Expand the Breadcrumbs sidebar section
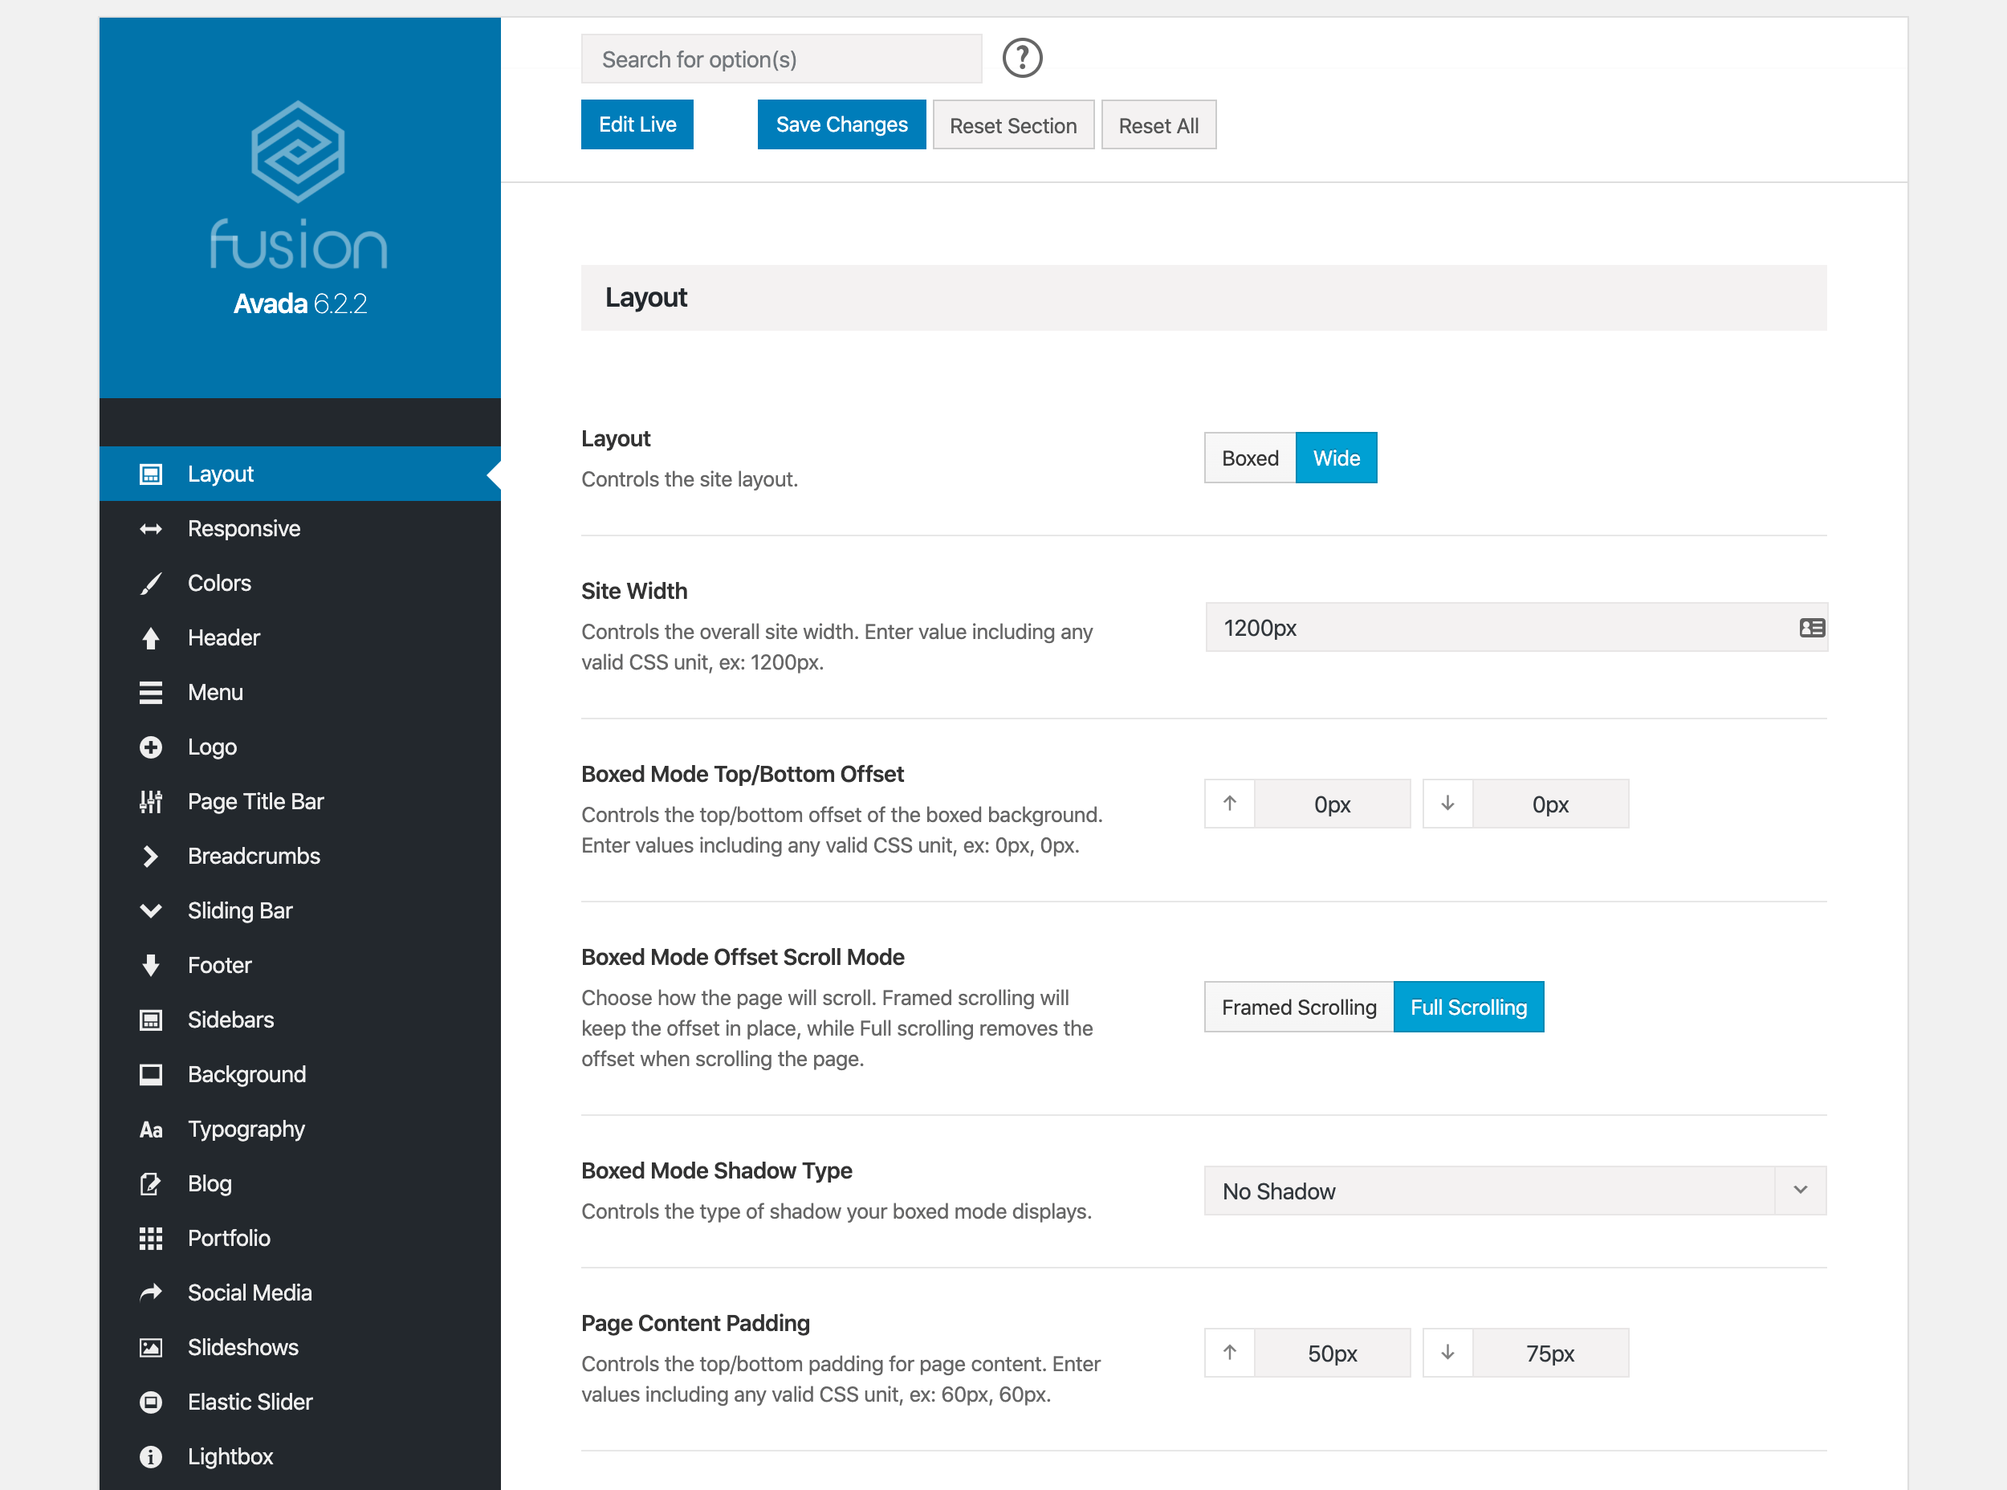Viewport: 2007px width, 1490px height. (254, 856)
